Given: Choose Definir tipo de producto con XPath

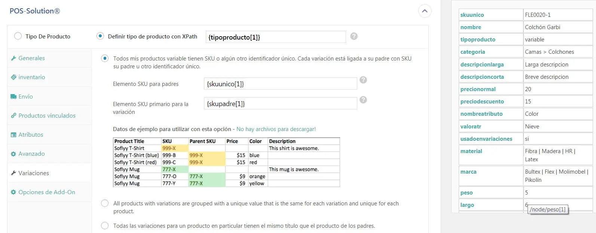Looking at the screenshot, I should (x=100, y=36).
